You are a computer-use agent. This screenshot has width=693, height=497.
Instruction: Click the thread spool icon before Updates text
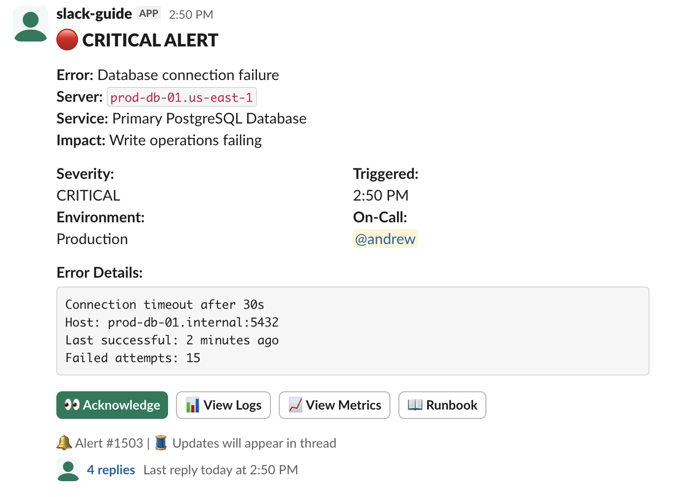(160, 443)
